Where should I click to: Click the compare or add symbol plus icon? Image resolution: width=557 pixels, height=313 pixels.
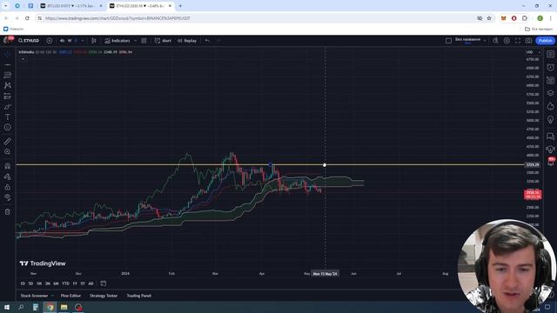(x=50, y=41)
